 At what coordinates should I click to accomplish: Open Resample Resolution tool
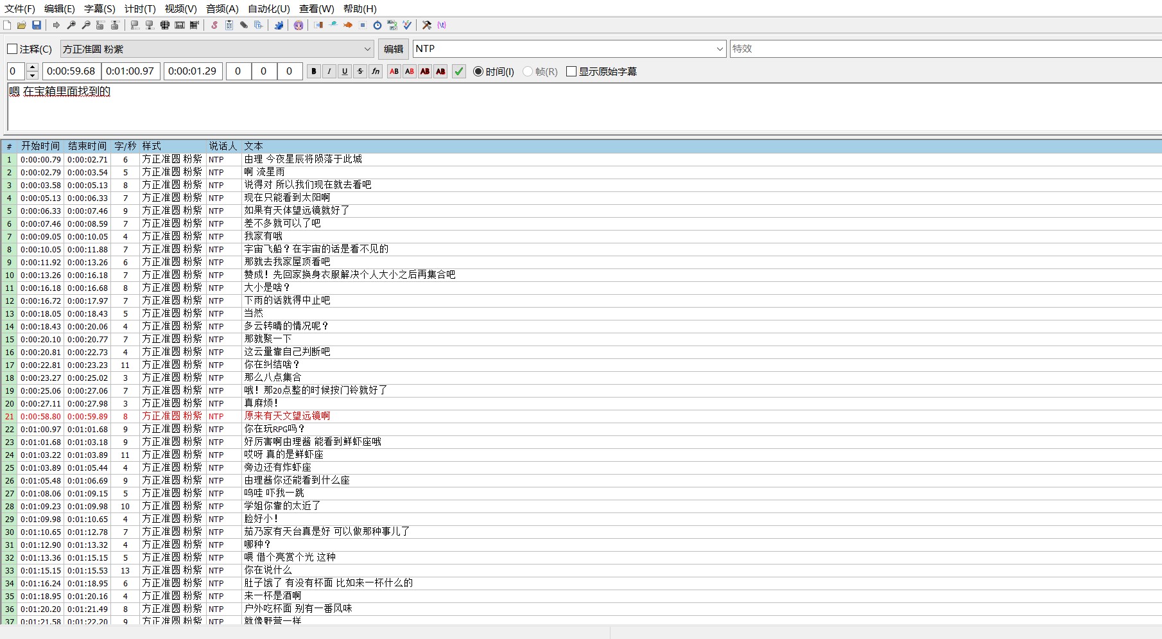click(363, 25)
